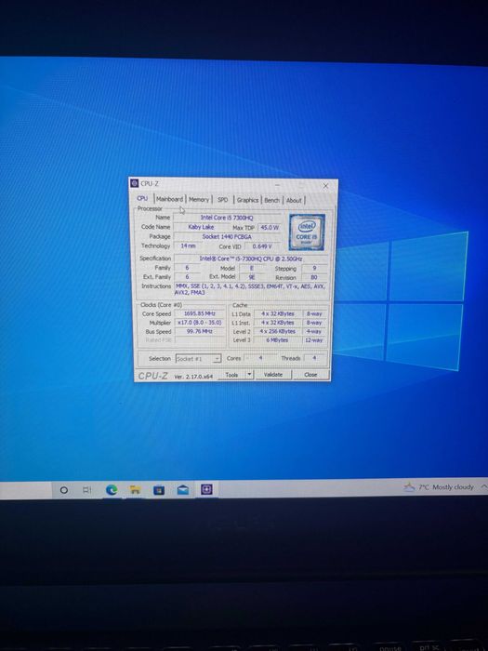Click the Instructions list starting with MMX, SSE
Viewport: 488px width, 651px height.
tap(251, 289)
